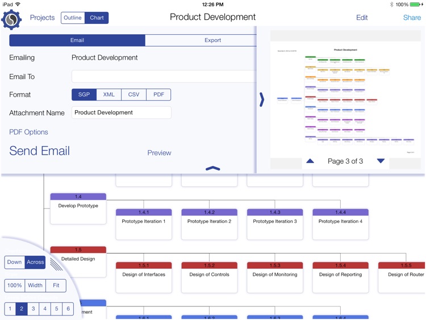The width and height of the screenshot is (426, 320).
Task: Show level 2 of the hierarchy
Action: (22, 309)
